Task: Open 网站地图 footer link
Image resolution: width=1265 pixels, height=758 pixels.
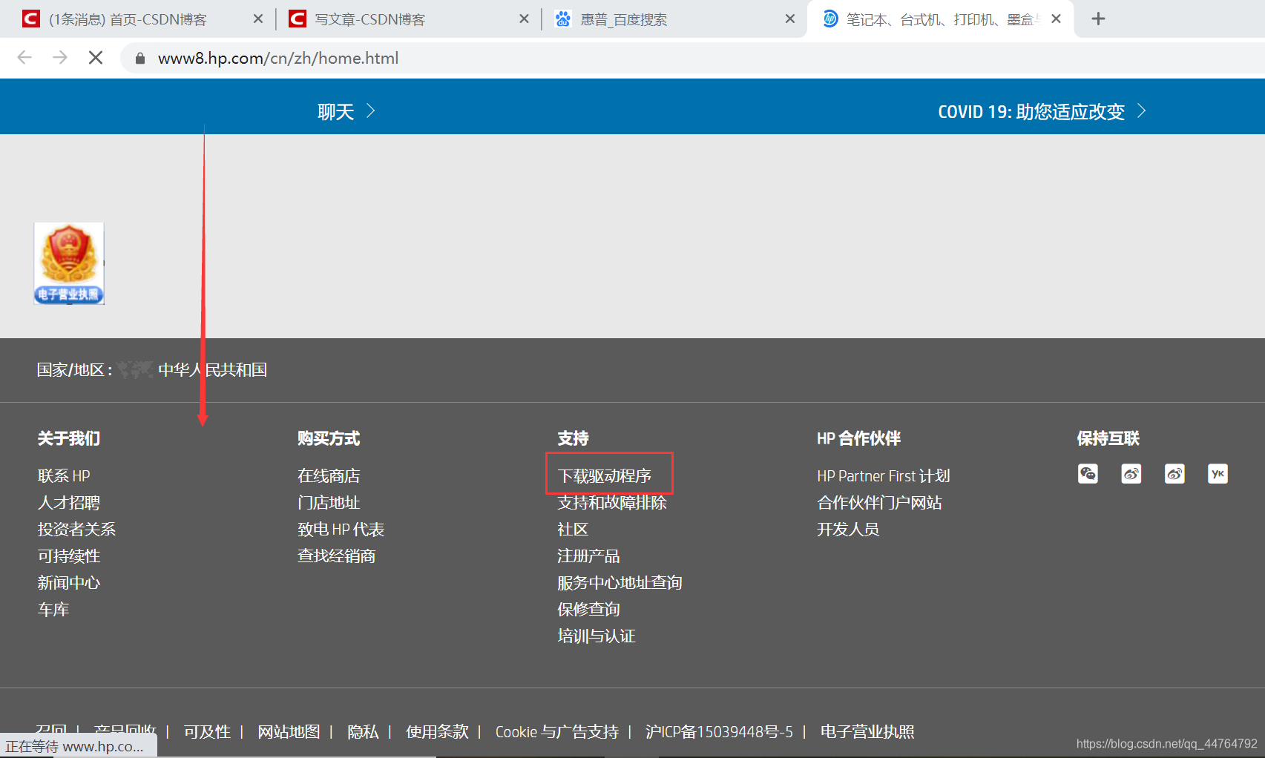Action: pyautogui.click(x=289, y=731)
